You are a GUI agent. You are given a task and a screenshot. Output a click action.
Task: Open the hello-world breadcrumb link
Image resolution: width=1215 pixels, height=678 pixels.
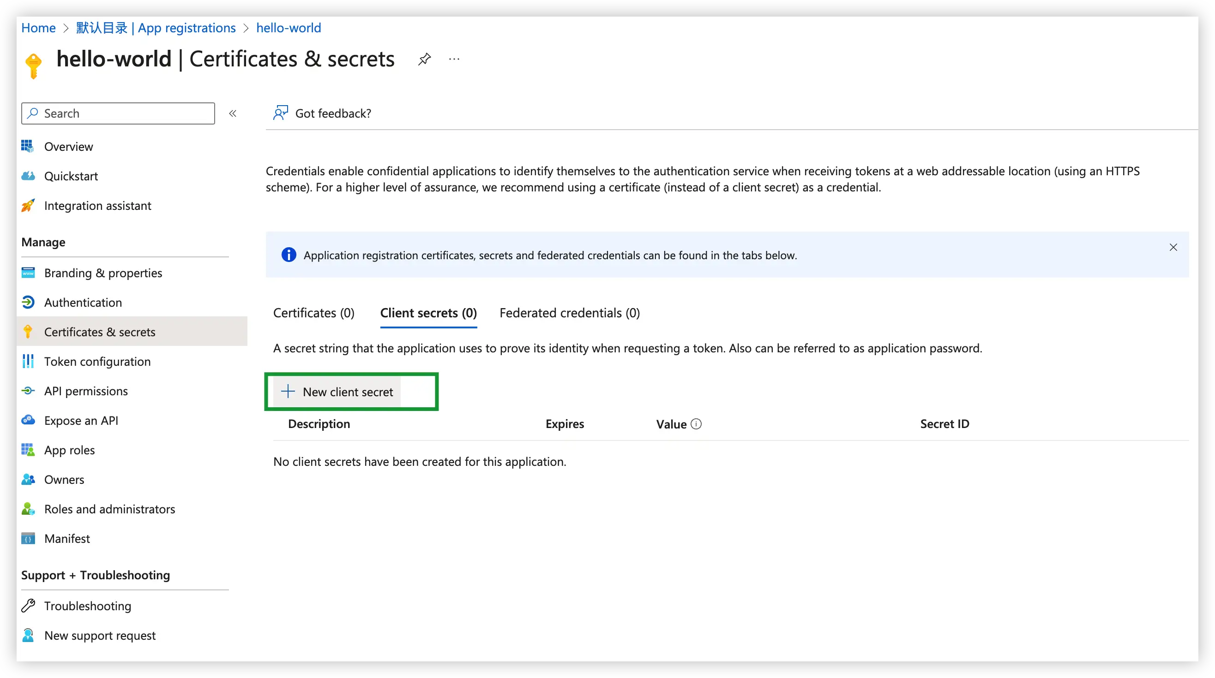point(289,28)
